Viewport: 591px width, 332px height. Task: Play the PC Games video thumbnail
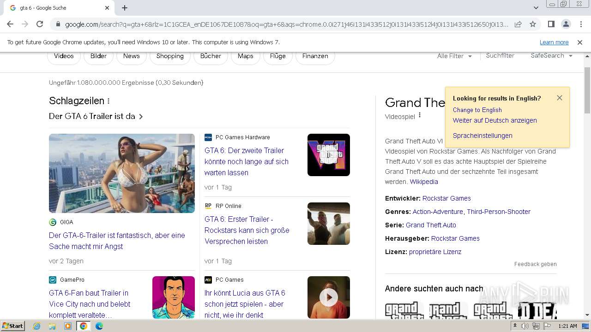click(x=329, y=297)
